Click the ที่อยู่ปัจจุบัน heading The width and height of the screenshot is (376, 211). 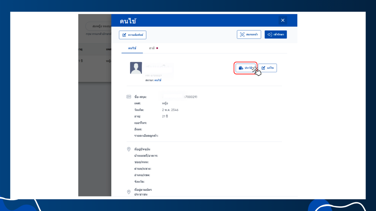tap(142, 149)
